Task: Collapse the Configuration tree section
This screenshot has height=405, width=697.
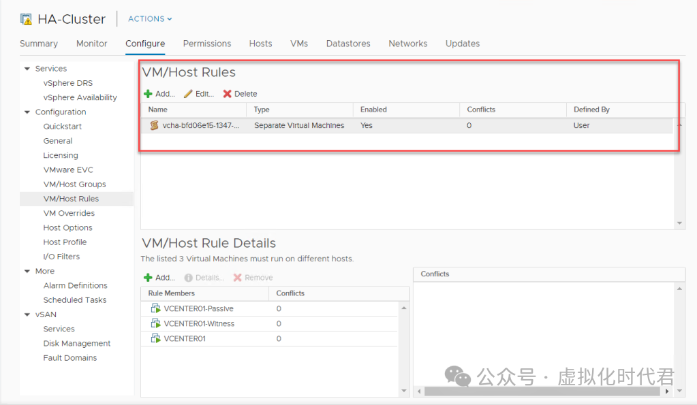Action: point(27,112)
